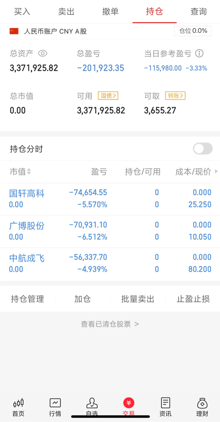Tap the 仓位 0.0% badge

click(x=193, y=31)
